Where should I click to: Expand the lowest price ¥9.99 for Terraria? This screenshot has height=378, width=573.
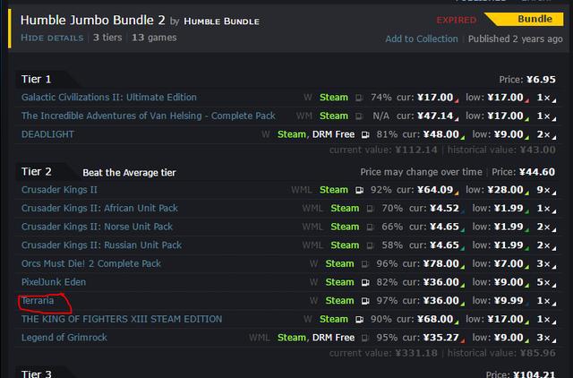[x=510, y=301]
